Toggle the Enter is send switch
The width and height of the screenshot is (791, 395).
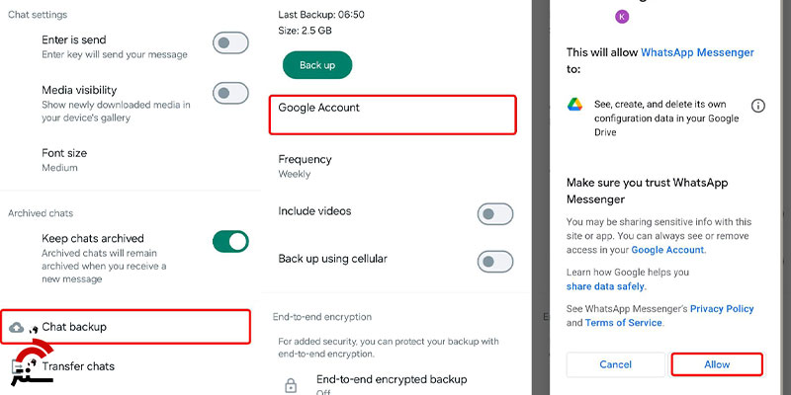[230, 42]
